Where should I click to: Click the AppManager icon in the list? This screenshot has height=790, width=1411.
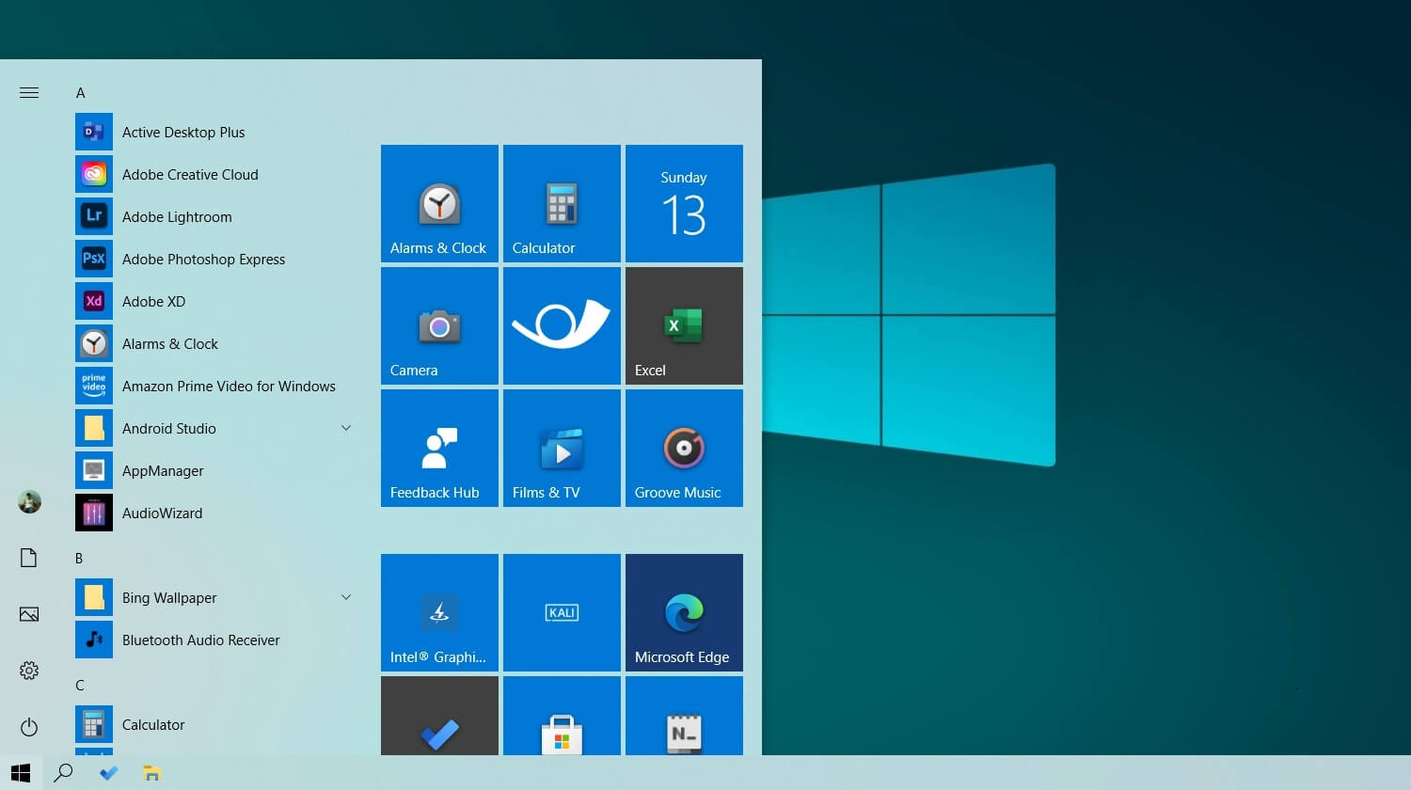point(94,470)
